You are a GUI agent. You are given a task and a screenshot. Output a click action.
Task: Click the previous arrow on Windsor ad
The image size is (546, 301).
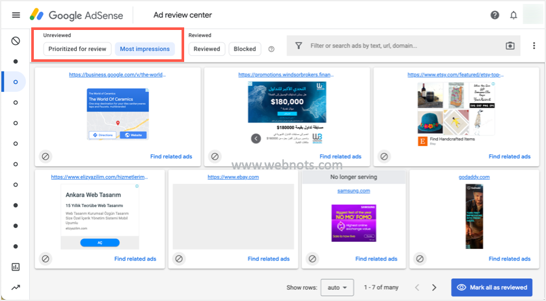coord(256,139)
